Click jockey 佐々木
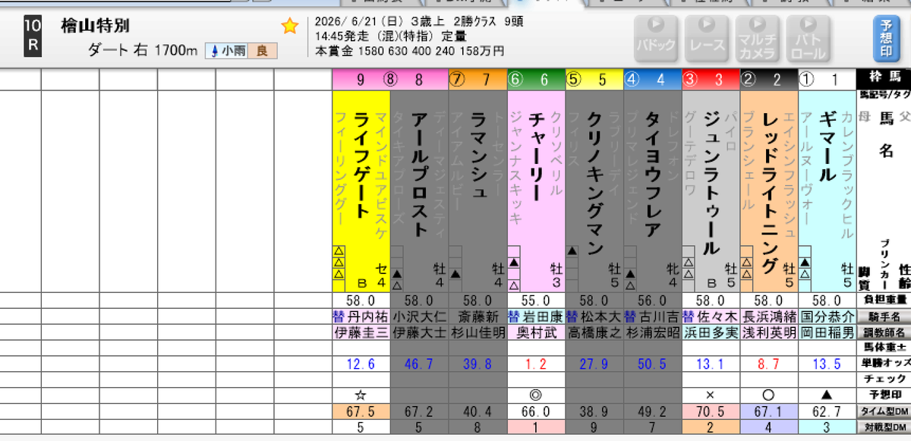 pyautogui.click(x=718, y=316)
